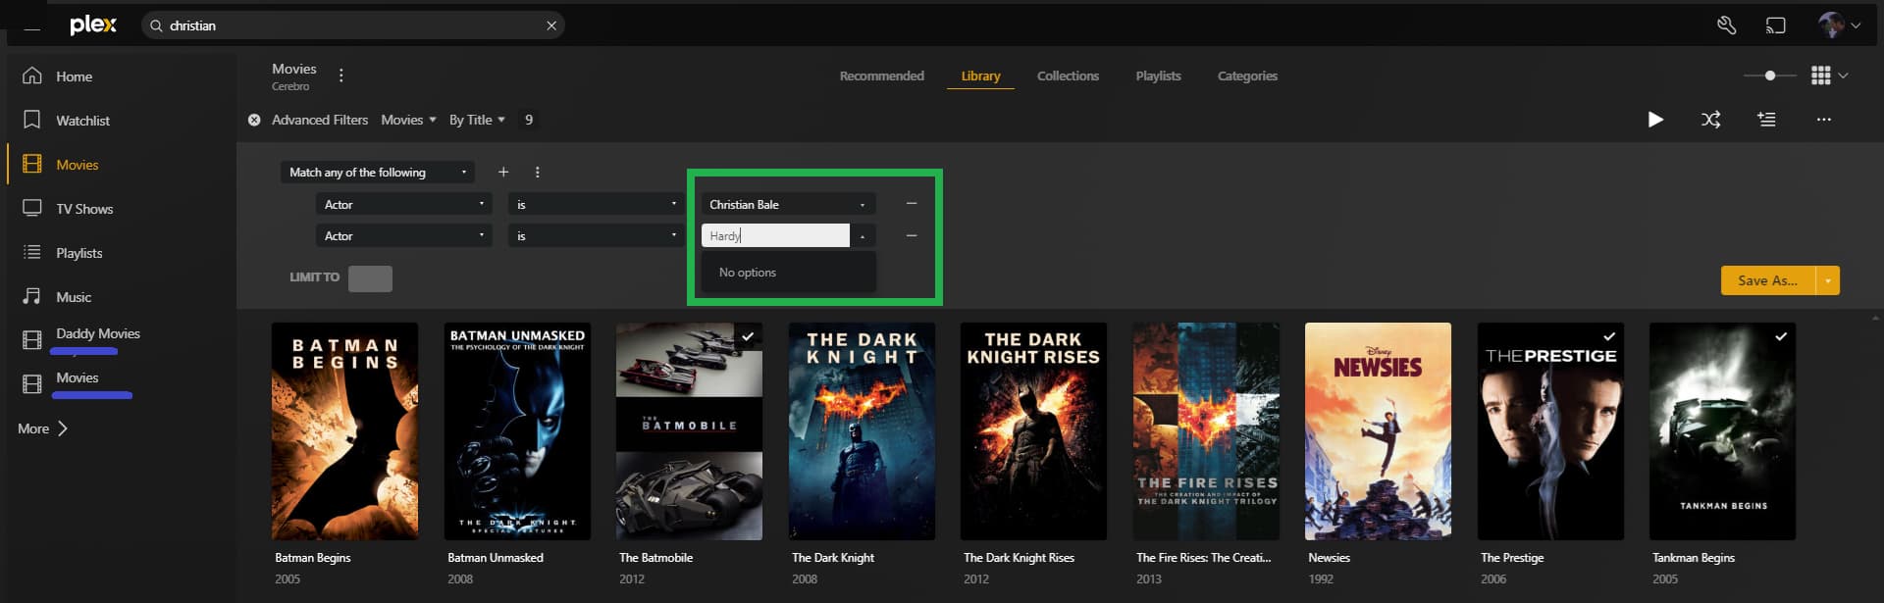
Task: Open first row Actor field dropdown
Action: 403,204
